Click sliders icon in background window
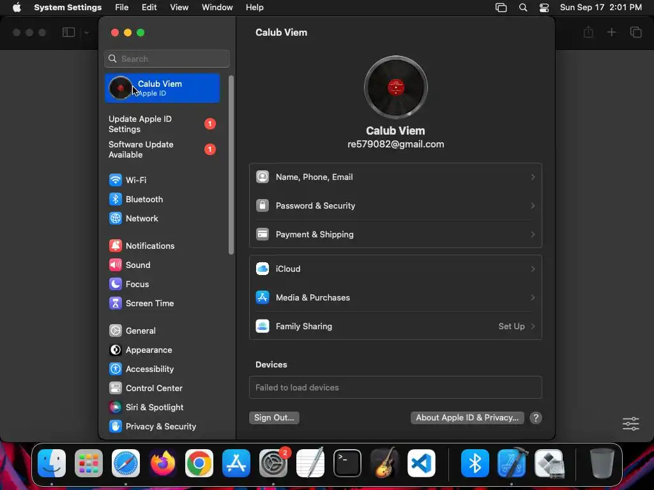The height and width of the screenshot is (490, 654). (x=630, y=424)
